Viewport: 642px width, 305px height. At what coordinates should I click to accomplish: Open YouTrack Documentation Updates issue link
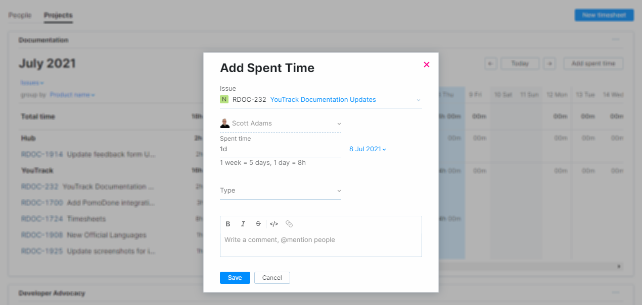click(x=323, y=100)
